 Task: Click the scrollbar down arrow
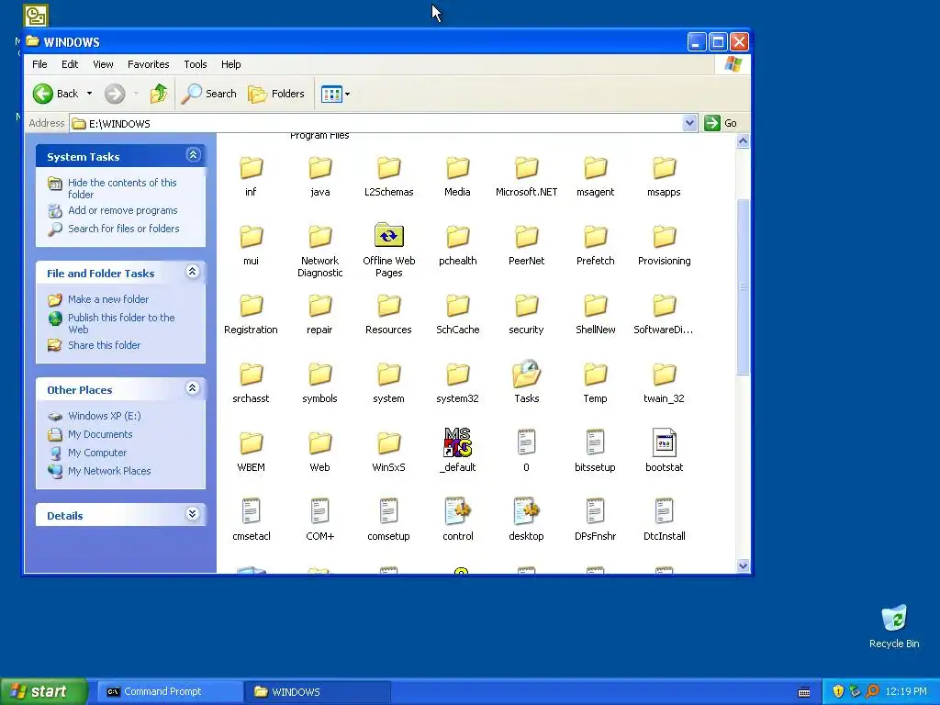coord(744,565)
